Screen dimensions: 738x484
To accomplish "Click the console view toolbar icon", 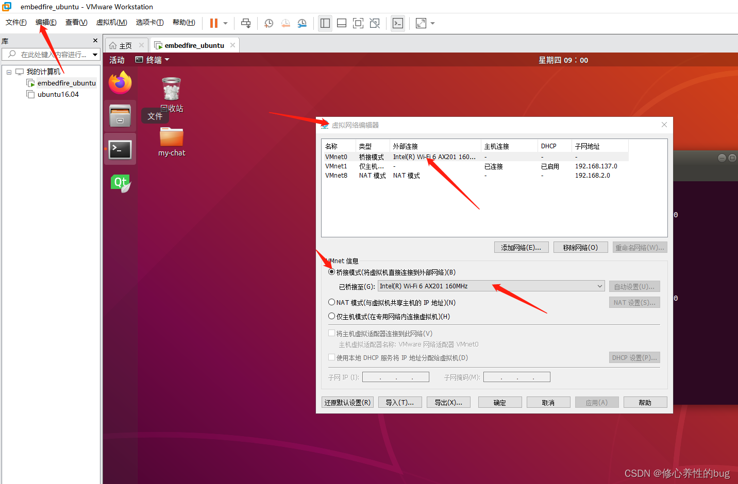I will pyautogui.click(x=398, y=23).
